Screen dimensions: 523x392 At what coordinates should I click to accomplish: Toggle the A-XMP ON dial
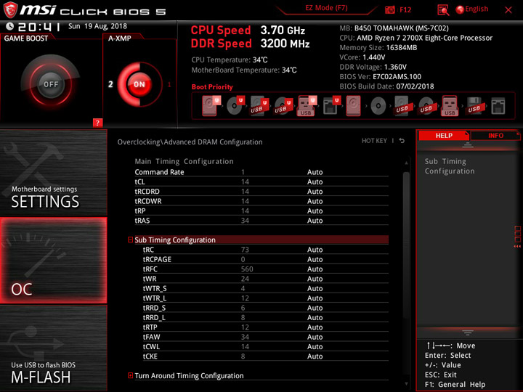(139, 84)
